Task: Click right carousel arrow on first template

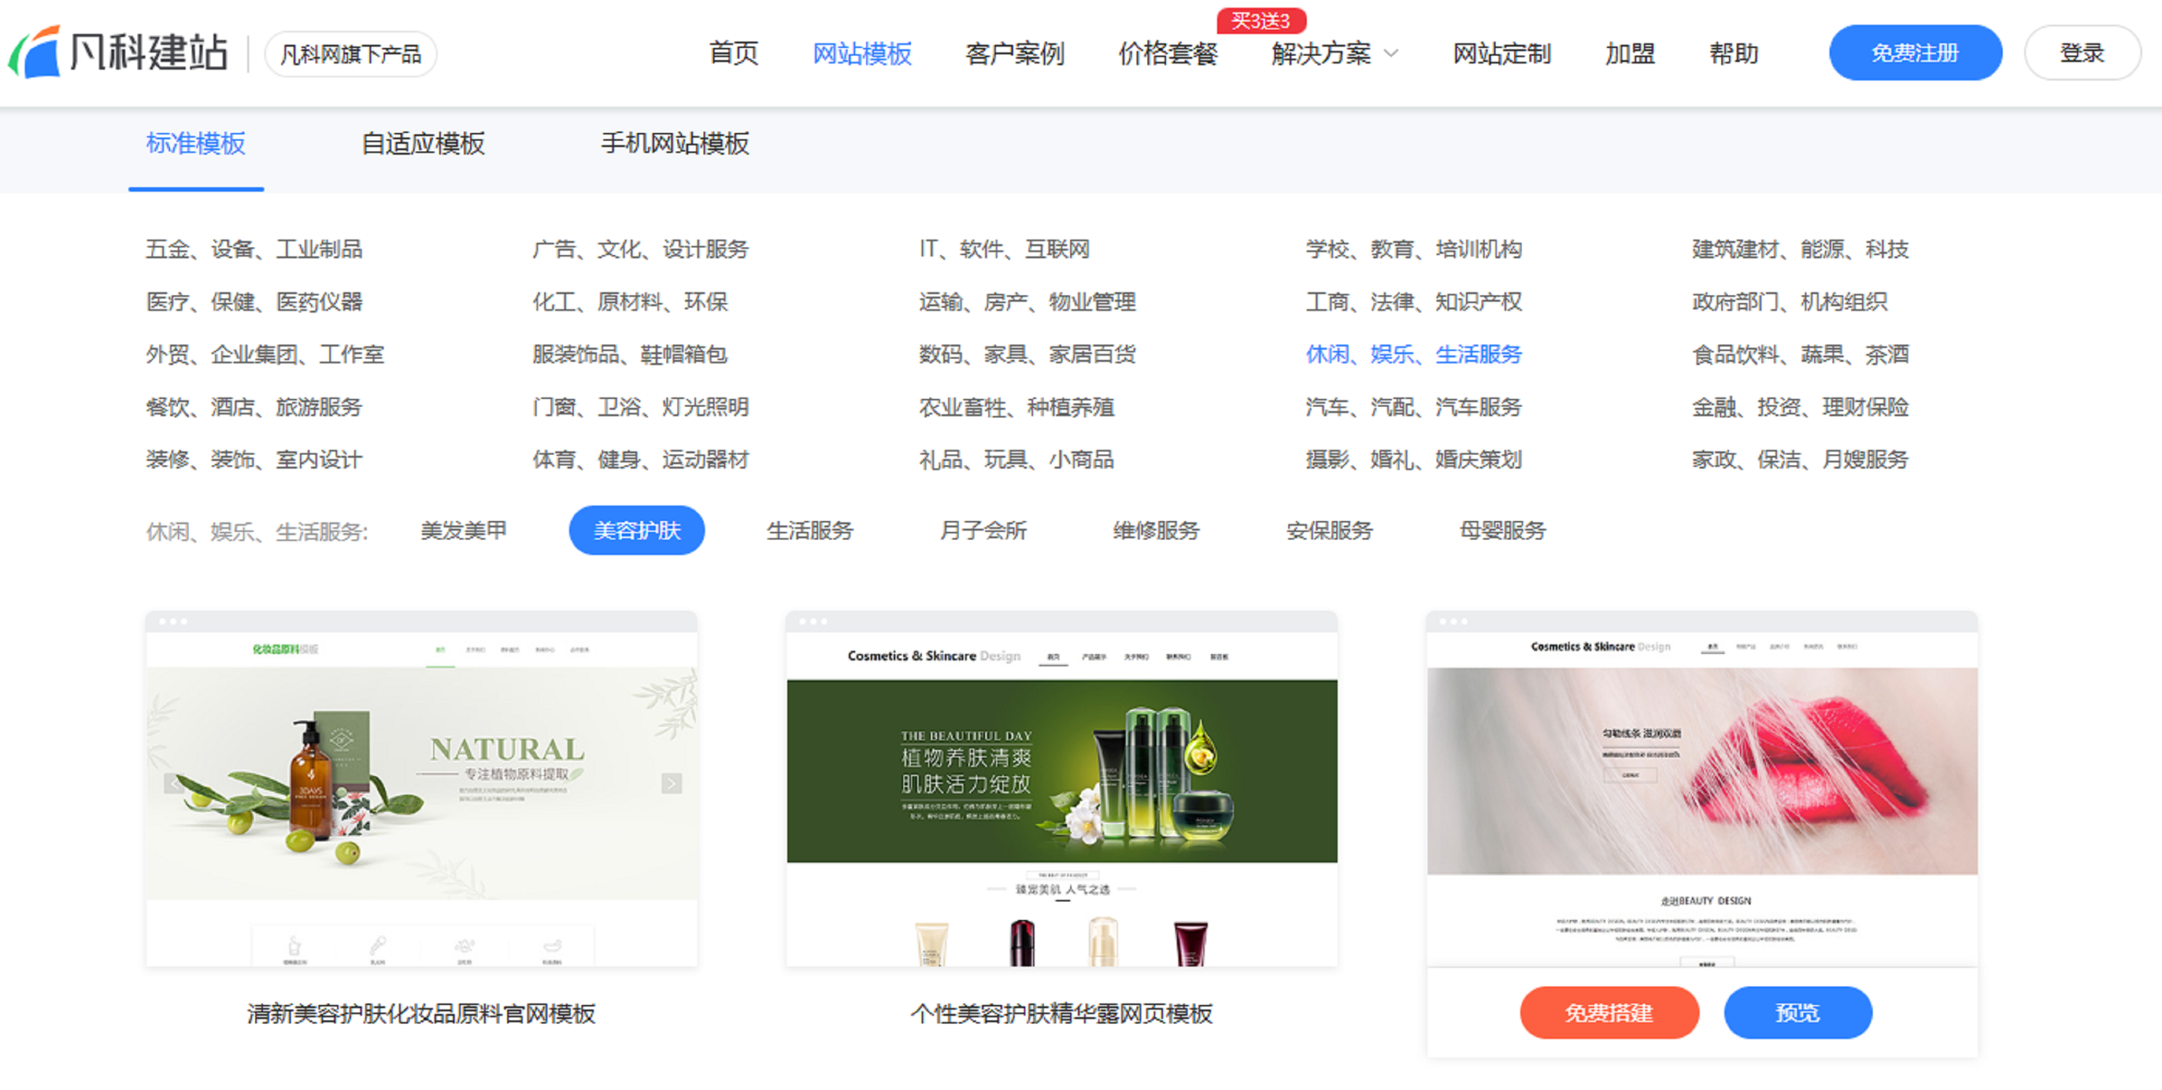Action: tap(672, 784)
